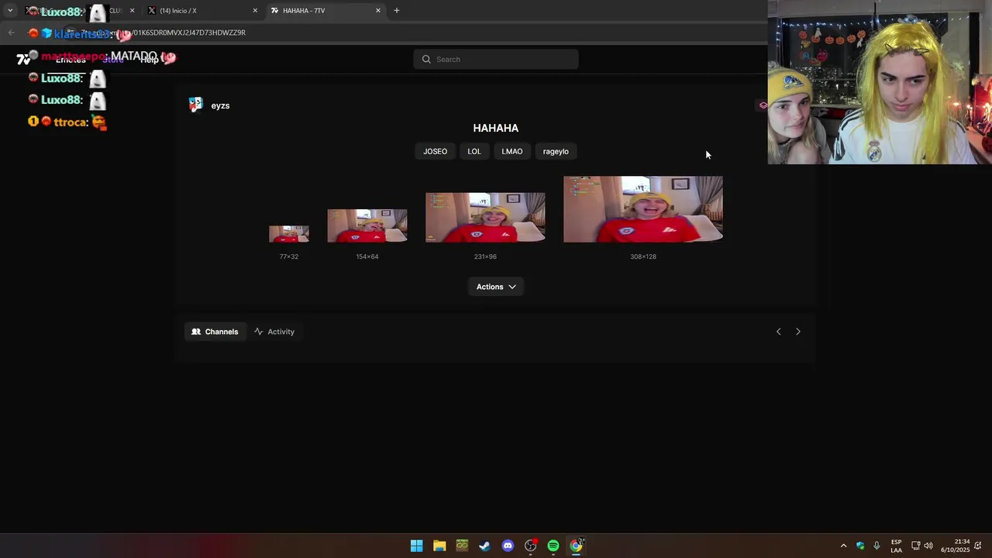992x558 pixels.
Task: Open OBS Studio from the taskbar
Action: pyautogui.click(x=530, y=546)
